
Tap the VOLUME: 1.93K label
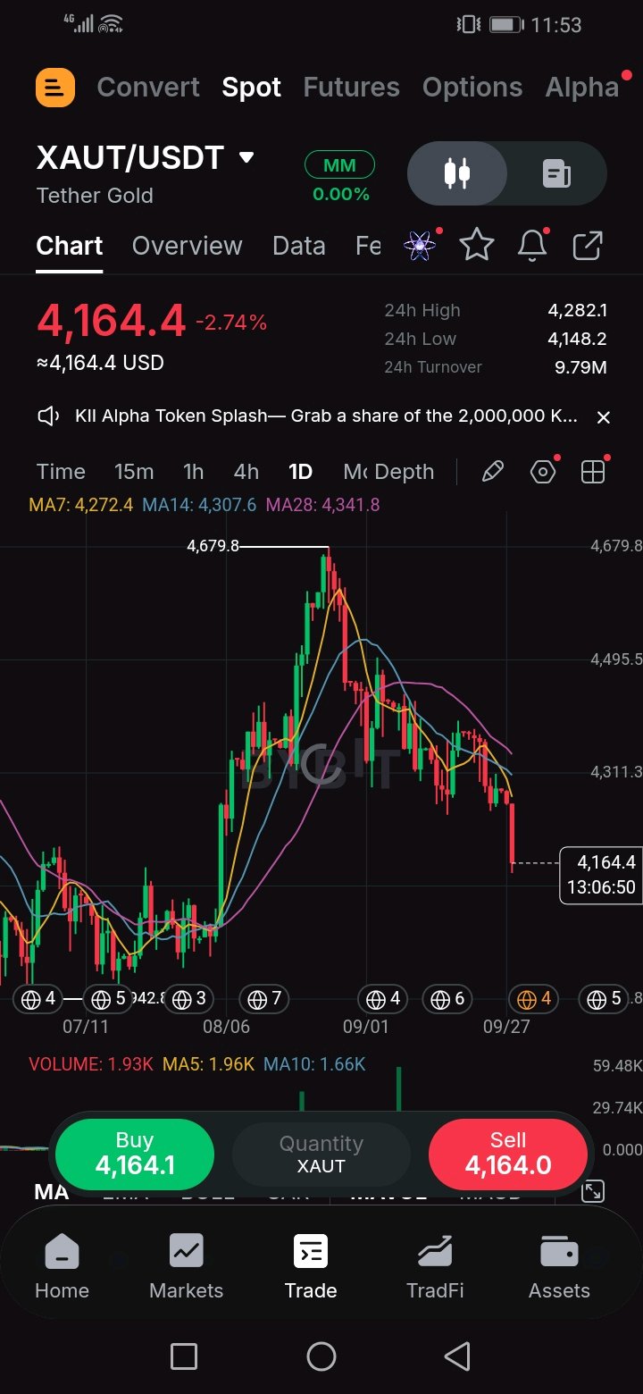[91, 1064]
